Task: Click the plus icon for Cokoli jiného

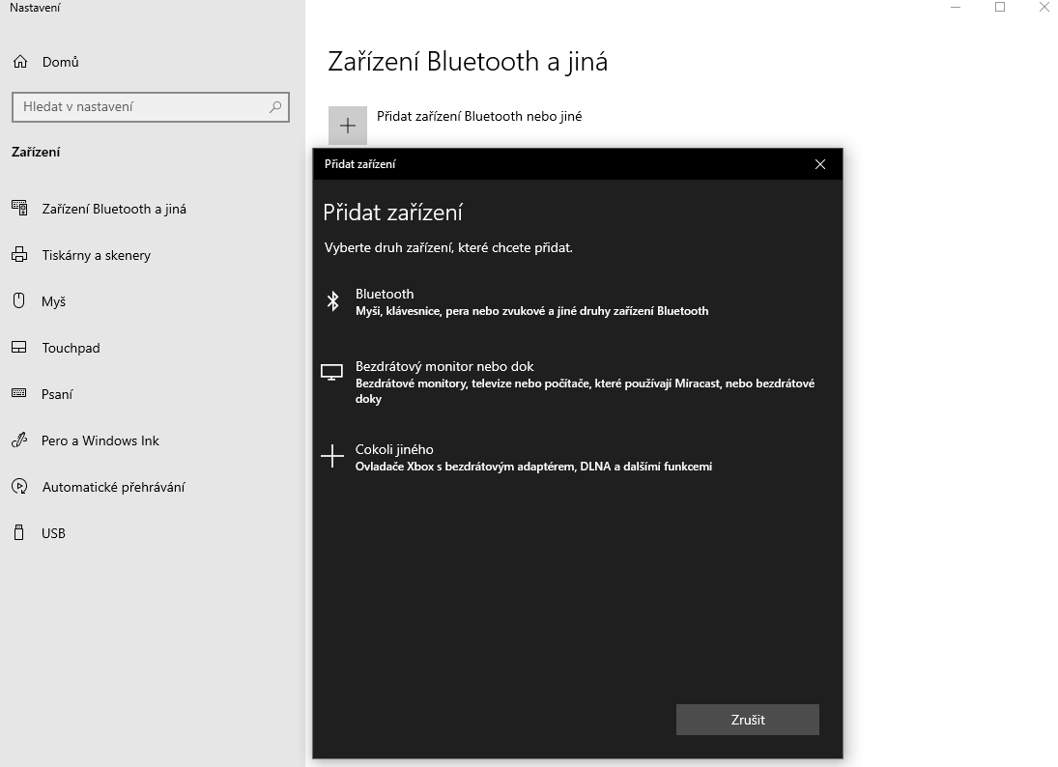Action: 332,457
